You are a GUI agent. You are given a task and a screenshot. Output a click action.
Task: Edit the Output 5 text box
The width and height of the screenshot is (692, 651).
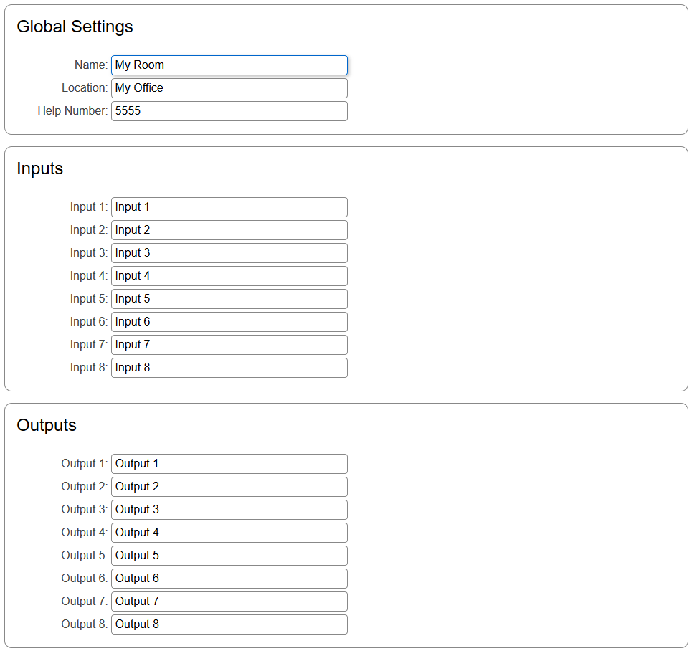(229, 556)
